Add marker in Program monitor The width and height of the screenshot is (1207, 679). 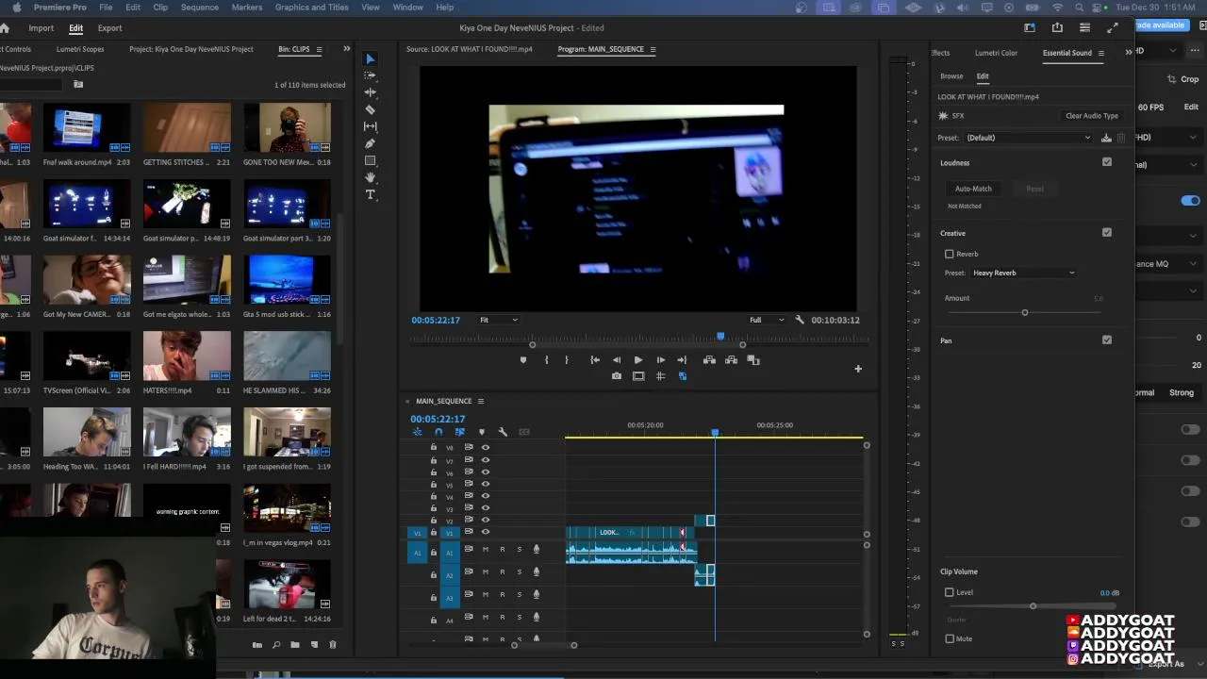coord(523,360)
